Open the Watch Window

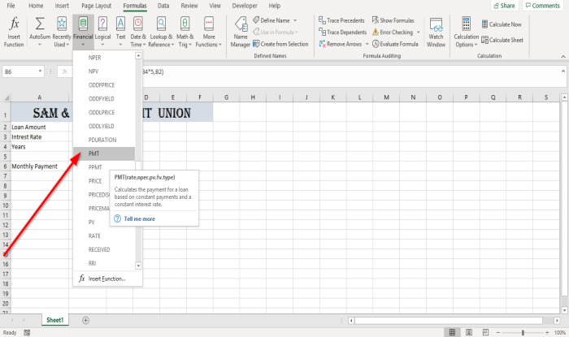(x=436, y=32)
